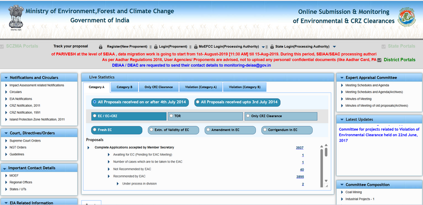Image resolution: width=423 pixels, height=205 pixels.
Task: Open Impact Assessment related Notifications
Action: (36, 85)
